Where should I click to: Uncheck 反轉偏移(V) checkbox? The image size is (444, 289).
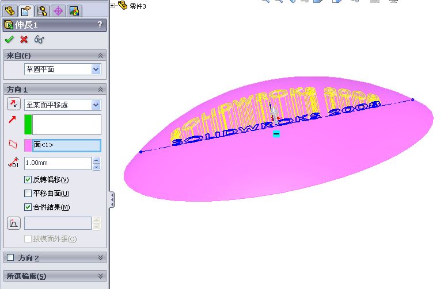pos(28,180)
